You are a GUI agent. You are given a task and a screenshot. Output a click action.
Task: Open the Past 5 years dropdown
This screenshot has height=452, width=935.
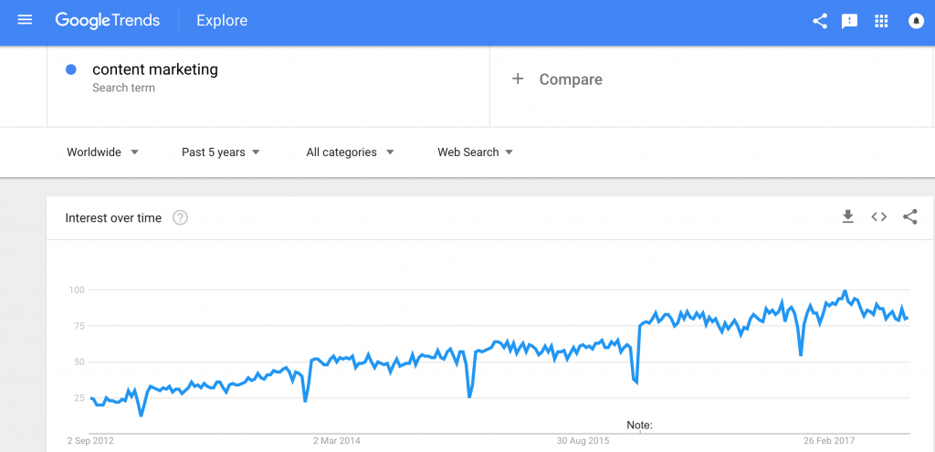pyautogui.click(x=221, y=152)
